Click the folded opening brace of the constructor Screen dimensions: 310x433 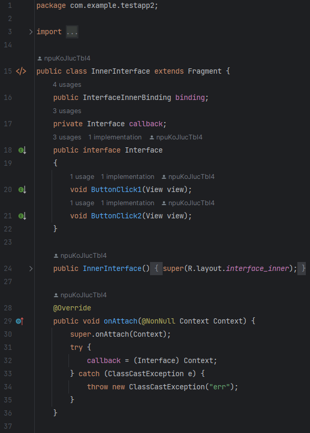click(x=156, y=268)
